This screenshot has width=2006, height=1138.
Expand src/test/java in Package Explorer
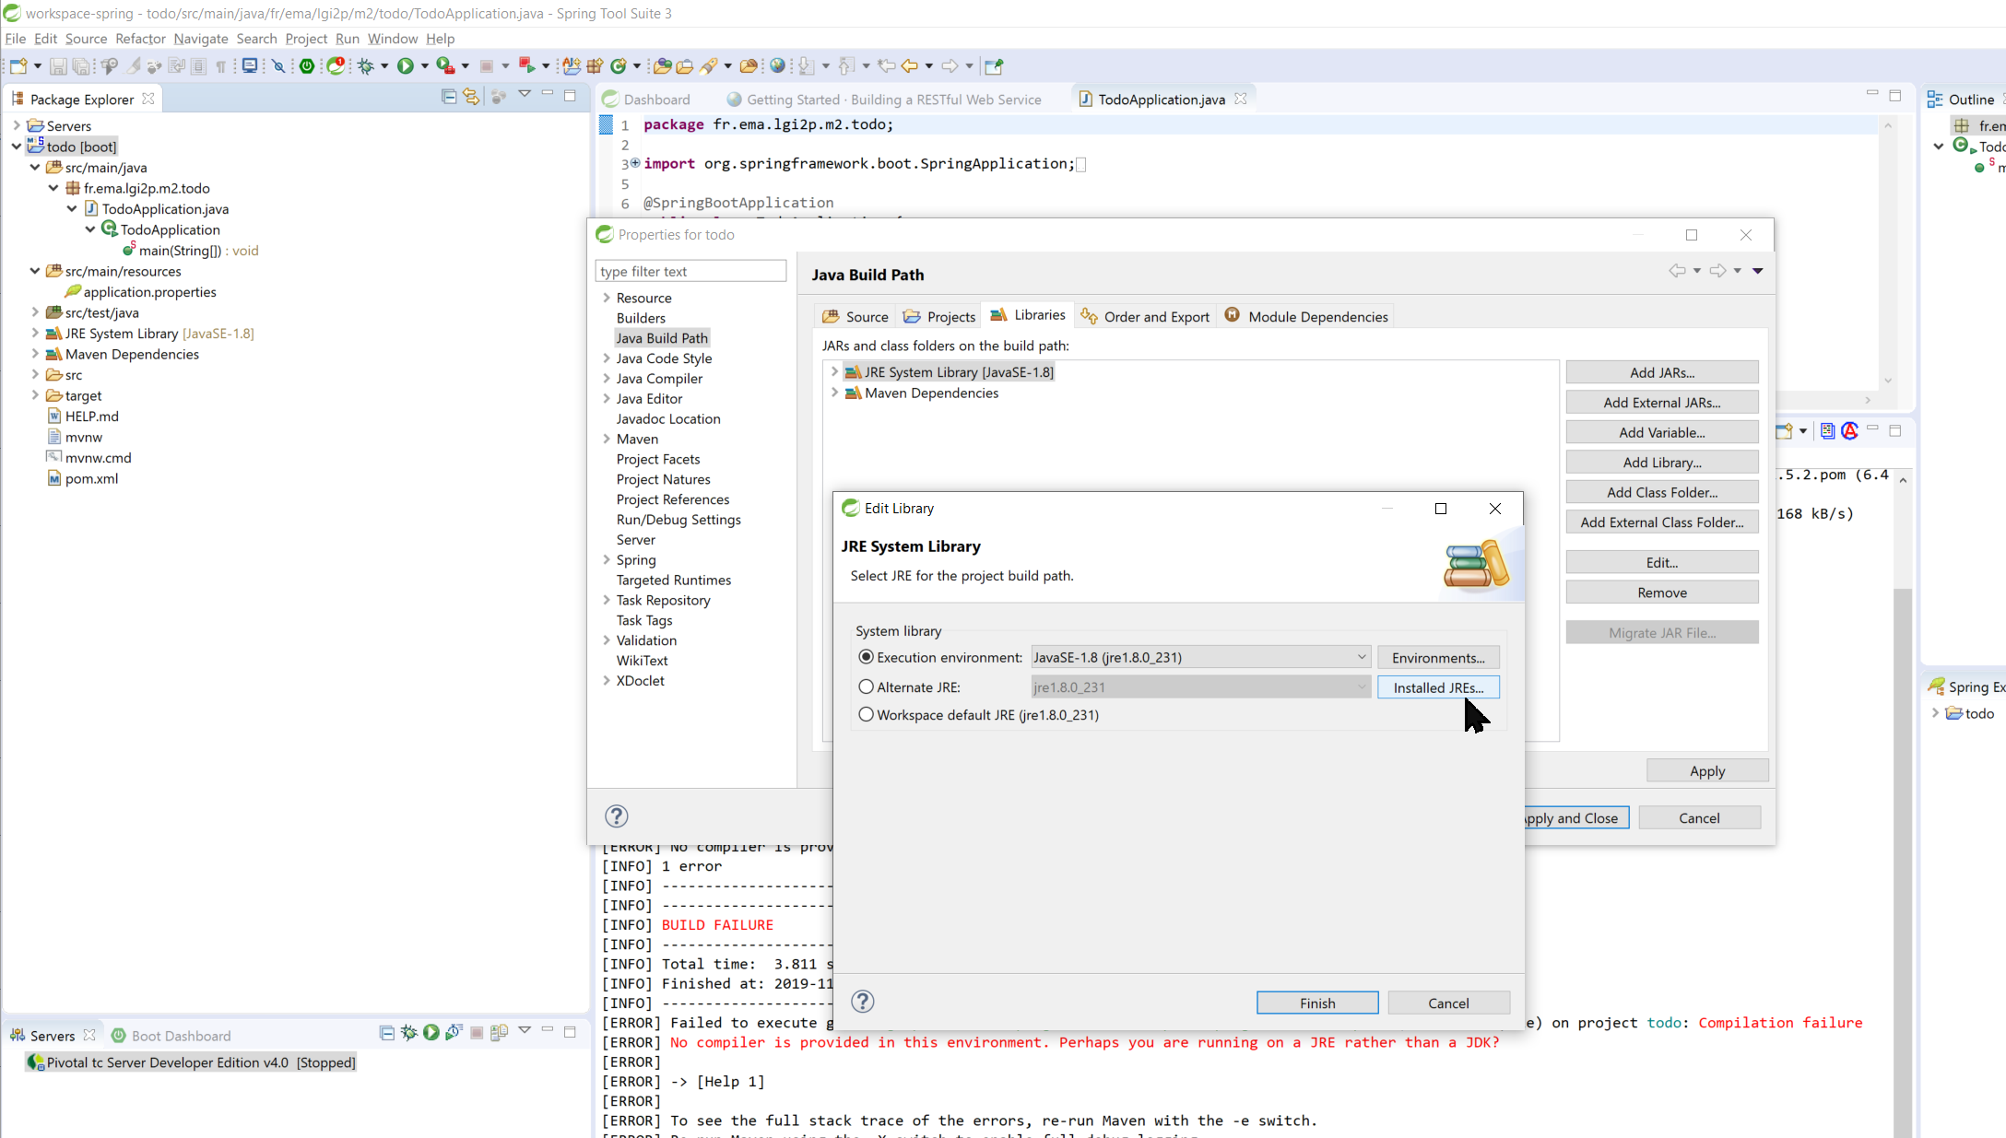[35, 312]
